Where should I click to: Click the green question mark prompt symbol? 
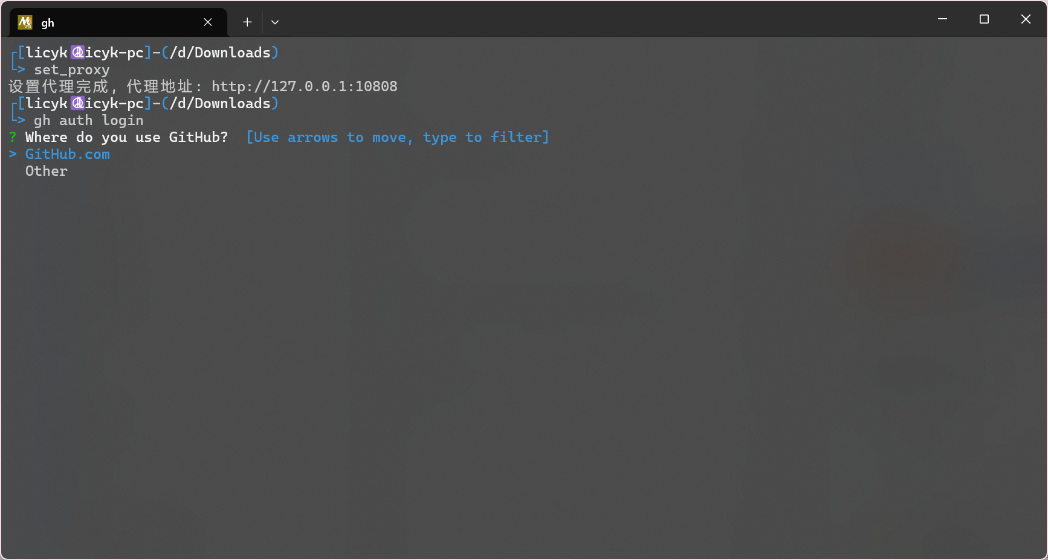13,138
